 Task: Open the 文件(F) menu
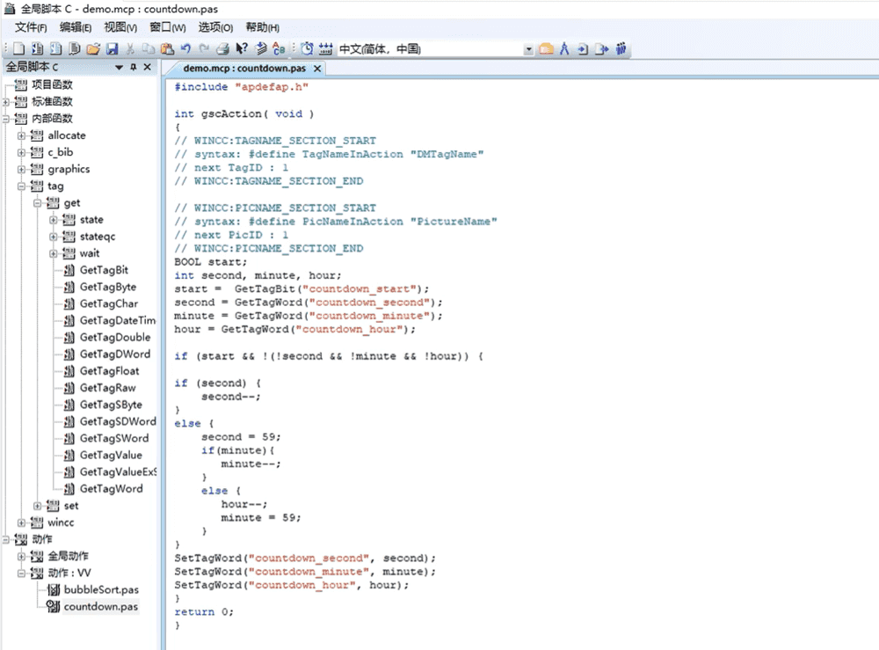tap(31, 27)
